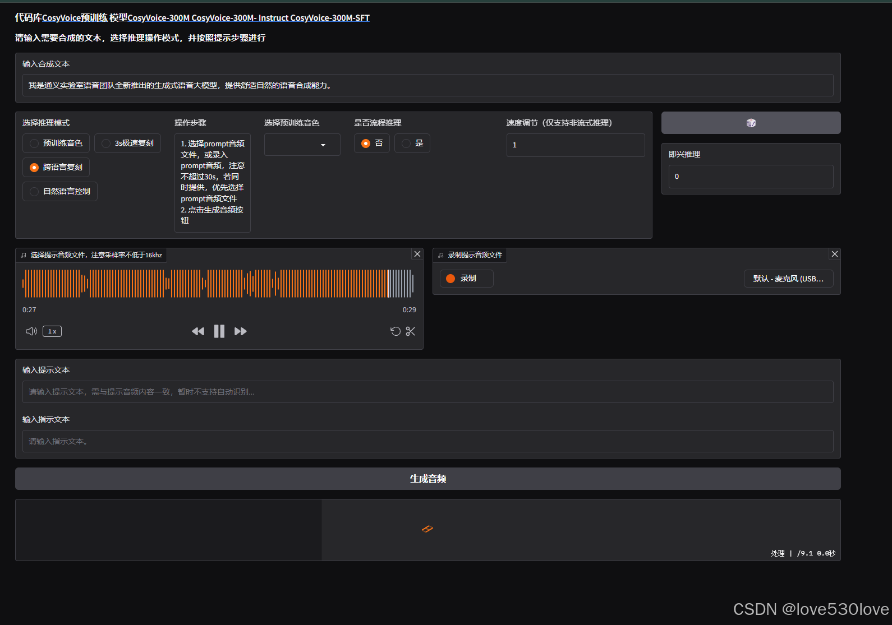Rewind the prompt audio
This screenshot has width=892, height=625.
click(198, 331)
